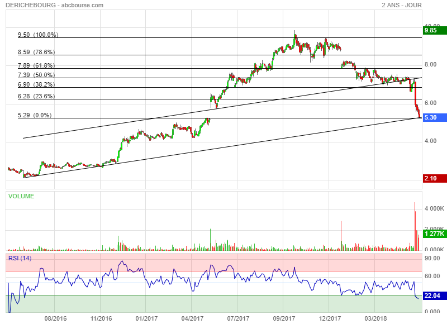Screen dimensions: 447x324
Task: Click the blue 22.04 RSI value tag
Action: [435, 296]
